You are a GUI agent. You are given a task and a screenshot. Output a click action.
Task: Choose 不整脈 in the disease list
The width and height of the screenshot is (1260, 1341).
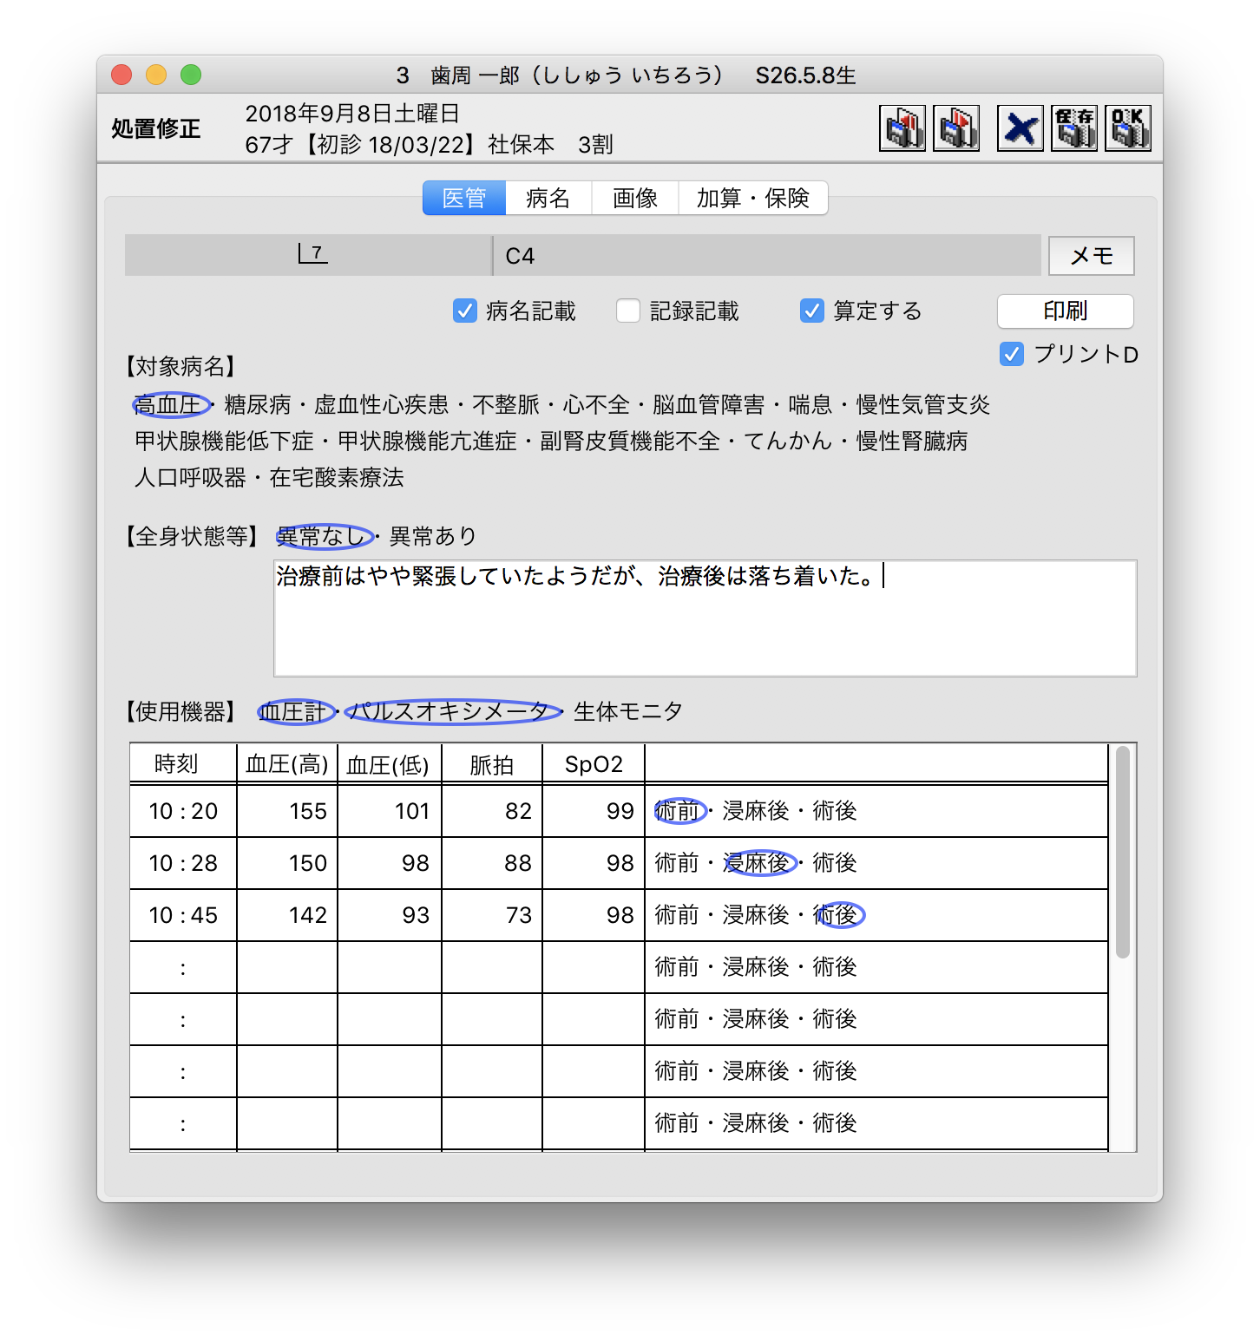(506, 405)
